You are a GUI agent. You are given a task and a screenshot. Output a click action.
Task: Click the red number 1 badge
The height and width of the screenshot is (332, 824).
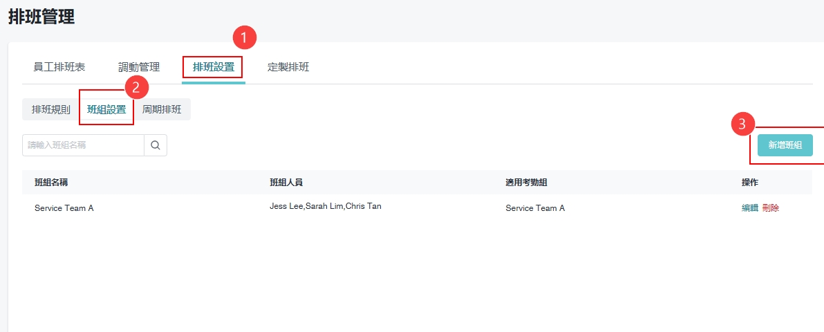pos(245,37)
